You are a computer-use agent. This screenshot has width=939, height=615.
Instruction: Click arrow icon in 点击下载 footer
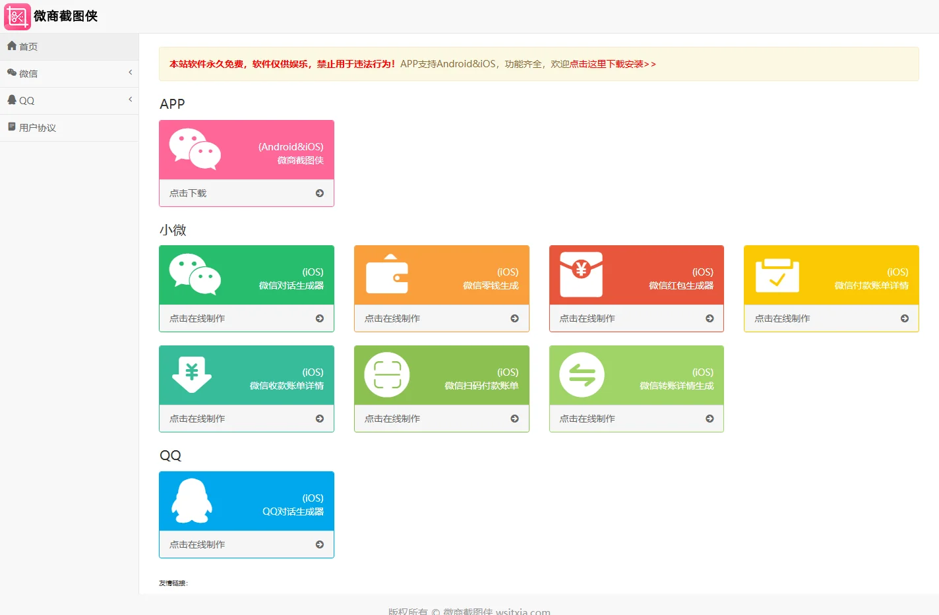320,193
